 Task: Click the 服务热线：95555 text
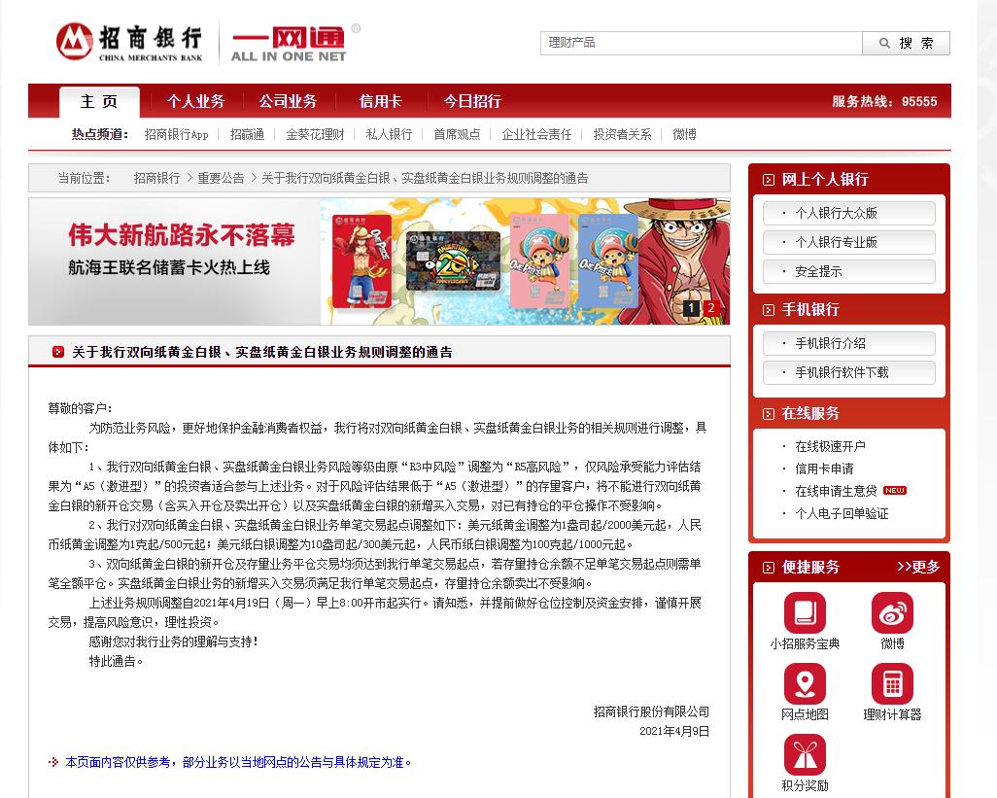(884, 102)
